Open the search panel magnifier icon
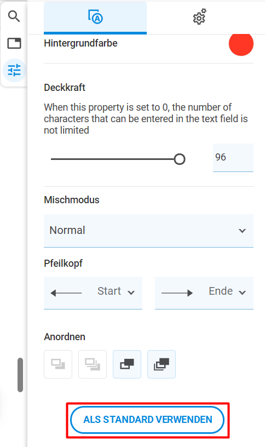 tap(14, 16)
